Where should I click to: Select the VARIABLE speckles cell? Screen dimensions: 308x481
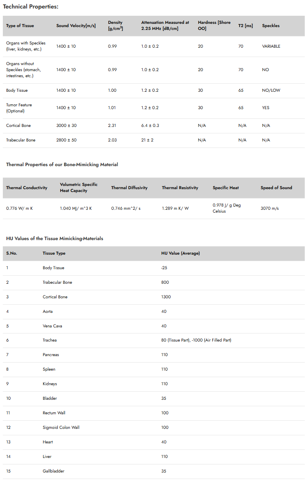tap(271, 46)
